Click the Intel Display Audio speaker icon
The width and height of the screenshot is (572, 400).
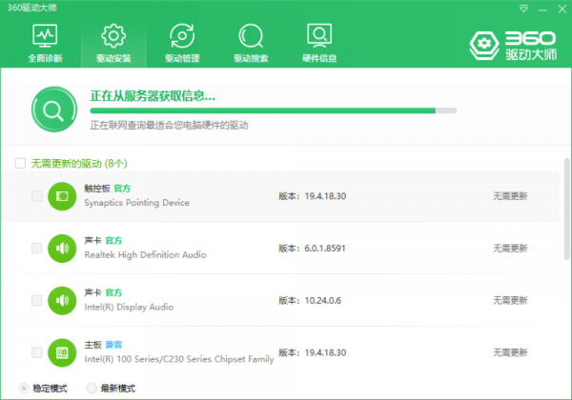point(62,300)
